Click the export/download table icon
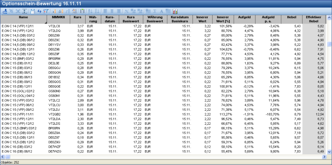This screenshot has width=332, height=165. (5, 11)
